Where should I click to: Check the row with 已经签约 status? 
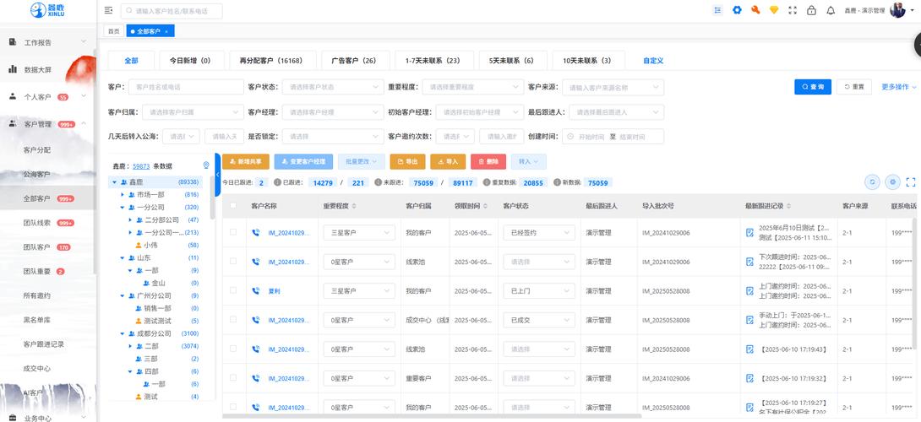tap(233, 232)
